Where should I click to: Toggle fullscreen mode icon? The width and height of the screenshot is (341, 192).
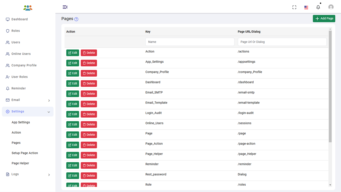[294, 7]
